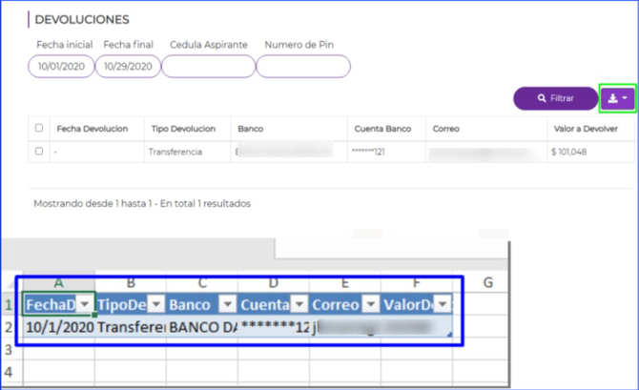Viewport: 639px width, 390px height.
Task: Focus the Fecha inicial date field
Action: pyautogui.click(x=61, y=66)
